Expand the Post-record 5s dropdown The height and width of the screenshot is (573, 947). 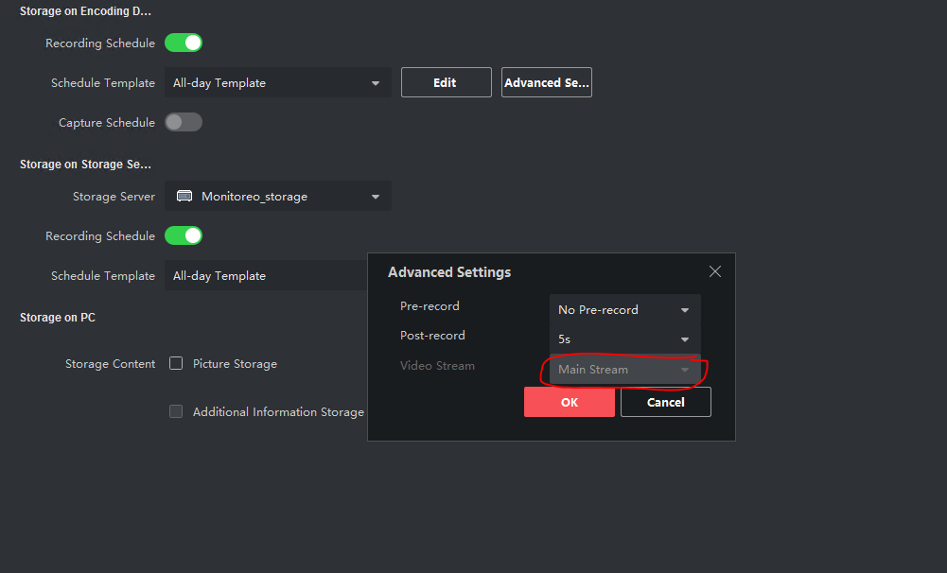[624, 339]
